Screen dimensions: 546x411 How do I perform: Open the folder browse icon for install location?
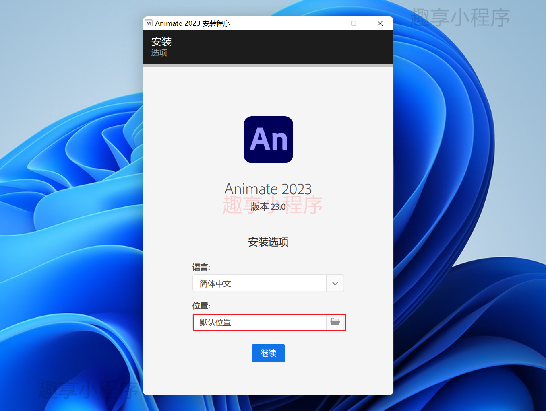[335, 322]
